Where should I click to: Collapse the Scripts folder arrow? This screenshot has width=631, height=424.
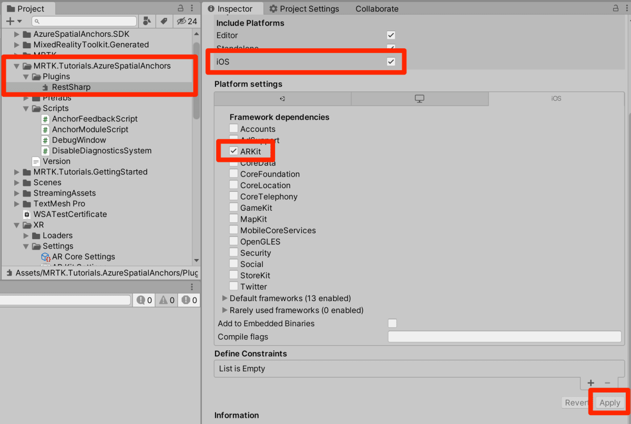(x=26, y=108)
